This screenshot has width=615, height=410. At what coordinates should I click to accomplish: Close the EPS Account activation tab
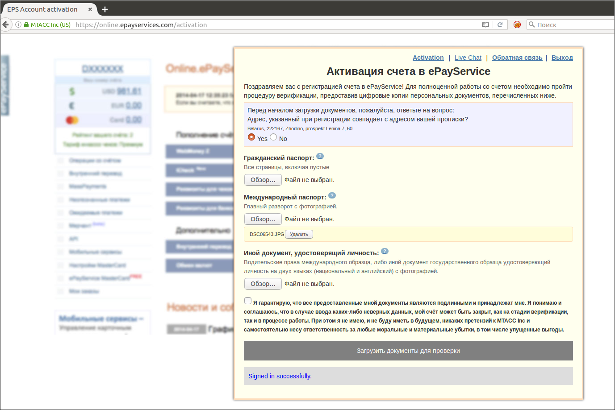coord(90,9)
